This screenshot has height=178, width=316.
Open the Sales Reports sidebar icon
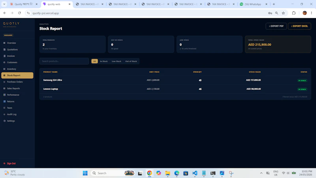tap(4, 88)
